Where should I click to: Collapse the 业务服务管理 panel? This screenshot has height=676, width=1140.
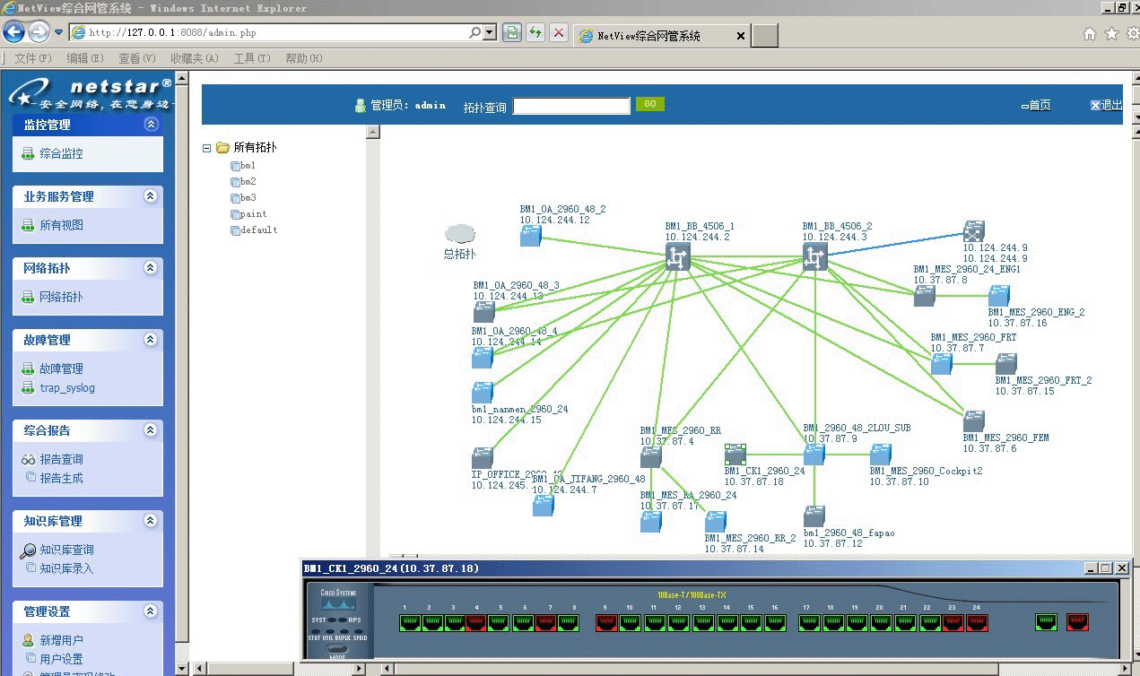pos(151,196)
